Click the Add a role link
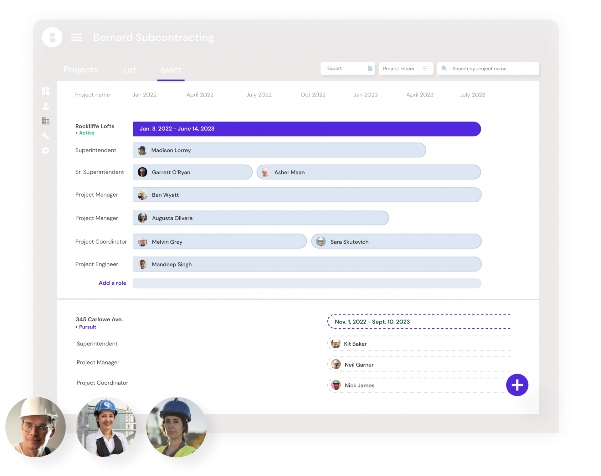The height and width of the screenshot is (476, 601). click(112, 283)
